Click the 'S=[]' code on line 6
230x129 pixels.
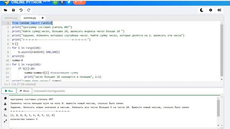tap(15, 44)
